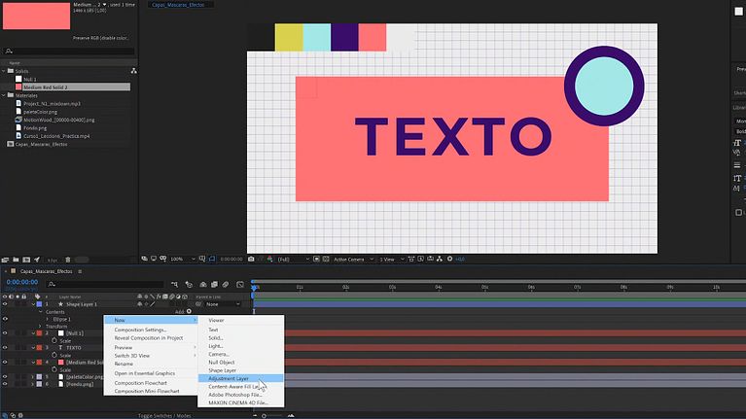Choose Adjustment Layer from the New submenu

(x=230, y=378)
